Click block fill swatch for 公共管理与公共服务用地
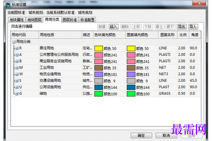Image resolution: width=213 pixels, height=141 pixels. 99,55
